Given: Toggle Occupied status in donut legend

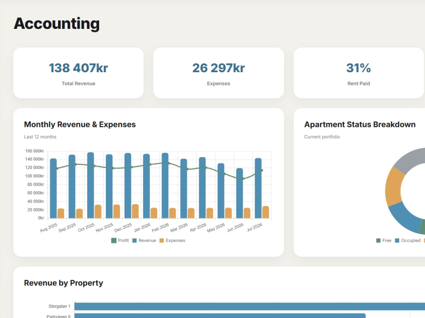Looking at the screenshot, I should coord(408,241).
